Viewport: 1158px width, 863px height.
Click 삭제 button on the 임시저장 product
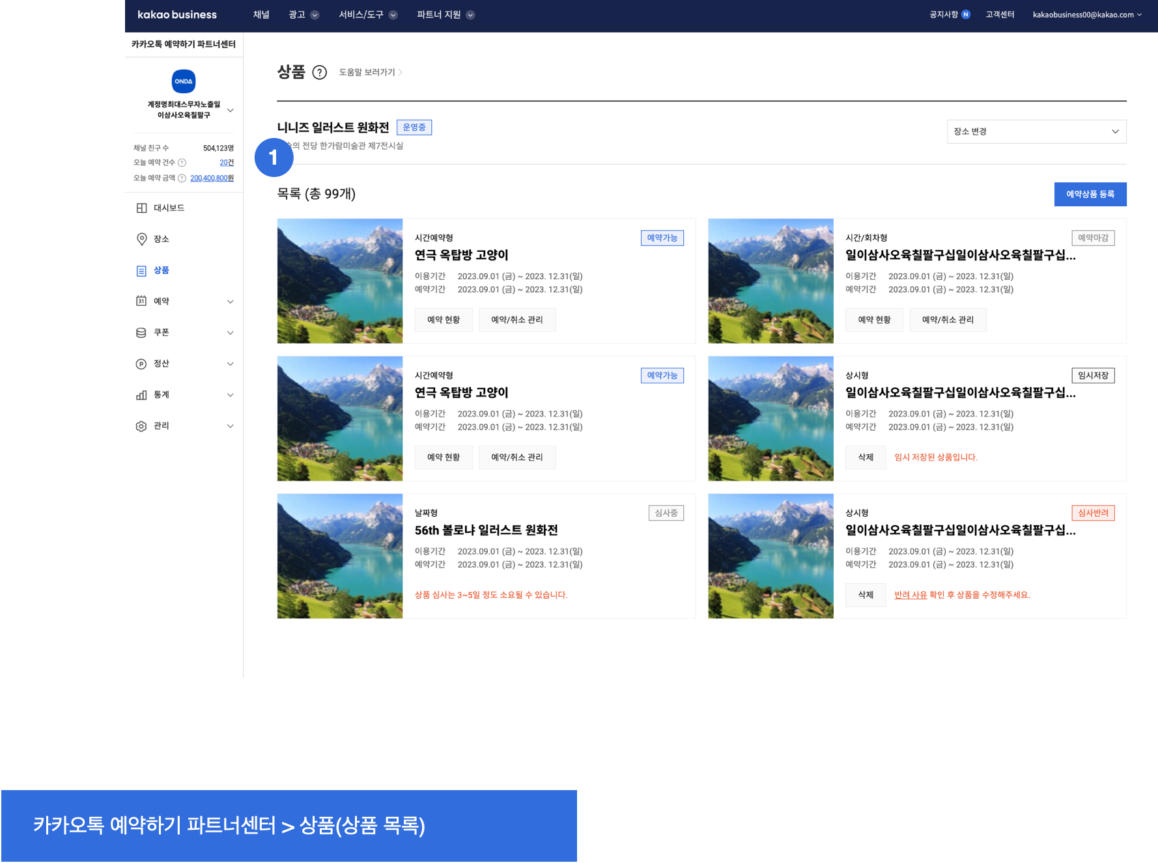(866, 458)
